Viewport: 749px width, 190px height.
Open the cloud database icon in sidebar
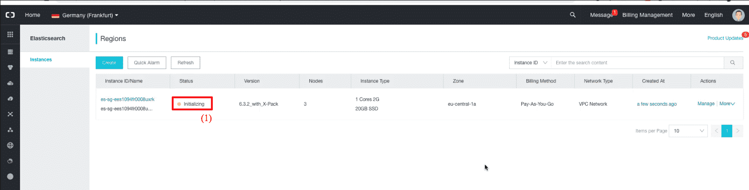coord(10,83)
